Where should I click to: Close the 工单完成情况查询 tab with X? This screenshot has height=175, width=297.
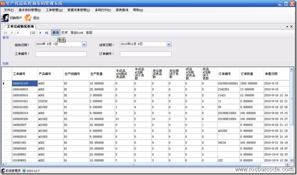[x=292, y=26]
